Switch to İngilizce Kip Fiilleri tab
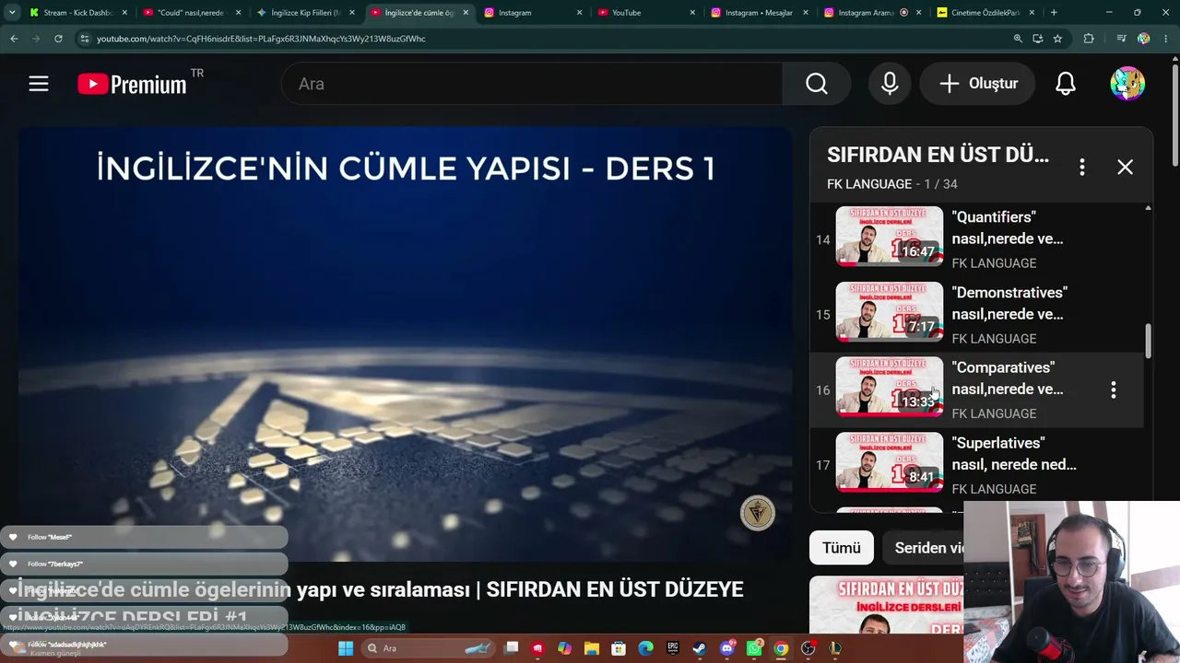This screenshot has width=1180, height=663. [x=306, y=13]
